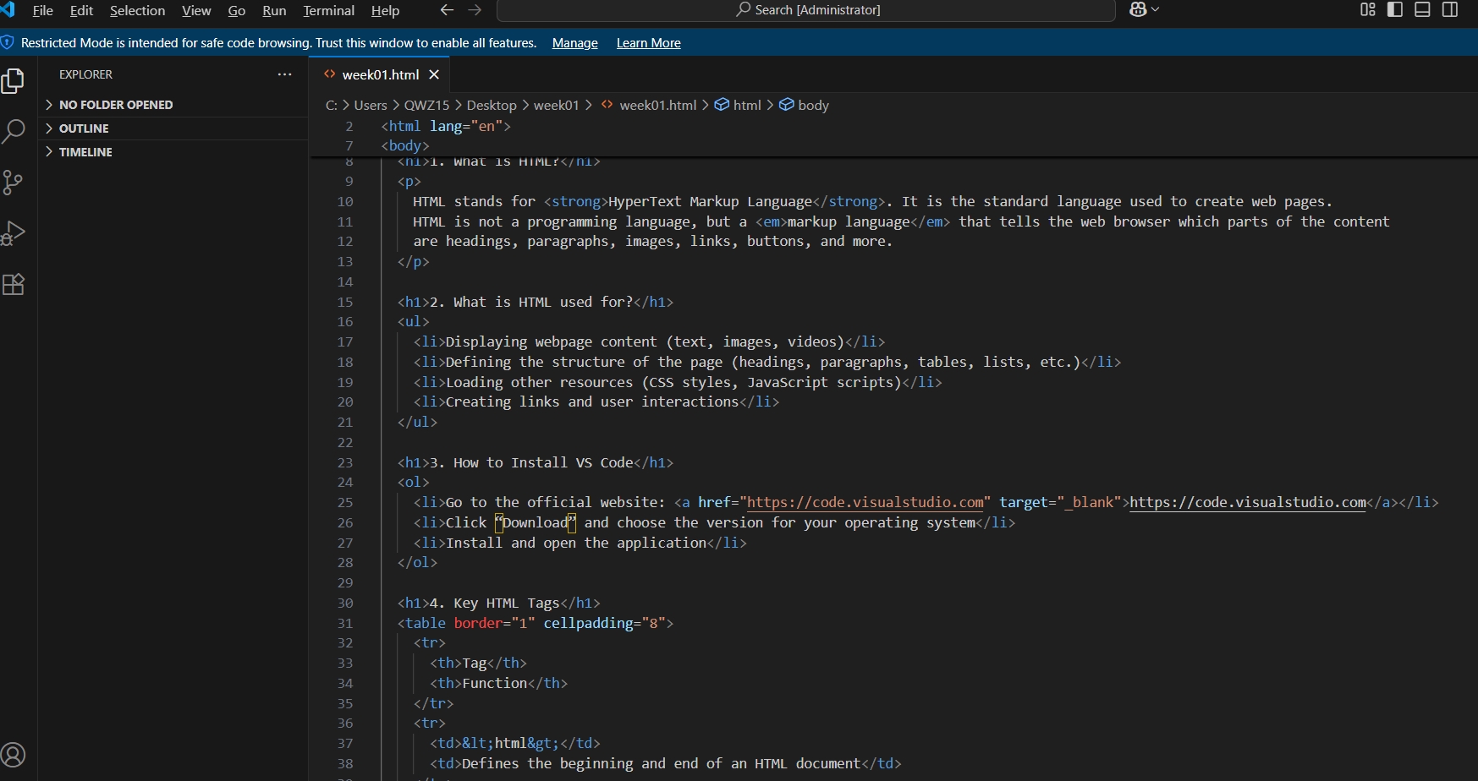Click the Desktop breadcrumb
1478x781 pixels.
point(492,106)
